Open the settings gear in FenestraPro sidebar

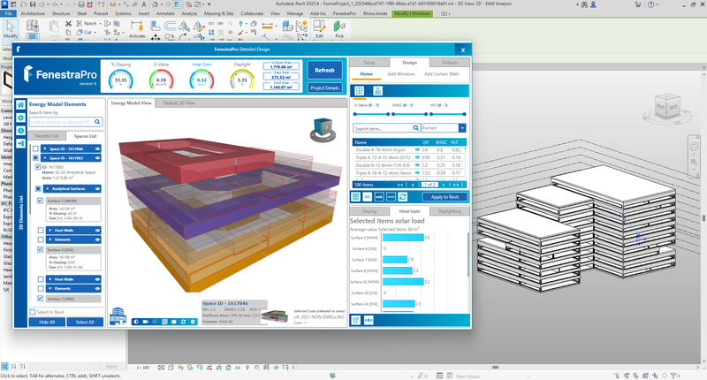20,118
